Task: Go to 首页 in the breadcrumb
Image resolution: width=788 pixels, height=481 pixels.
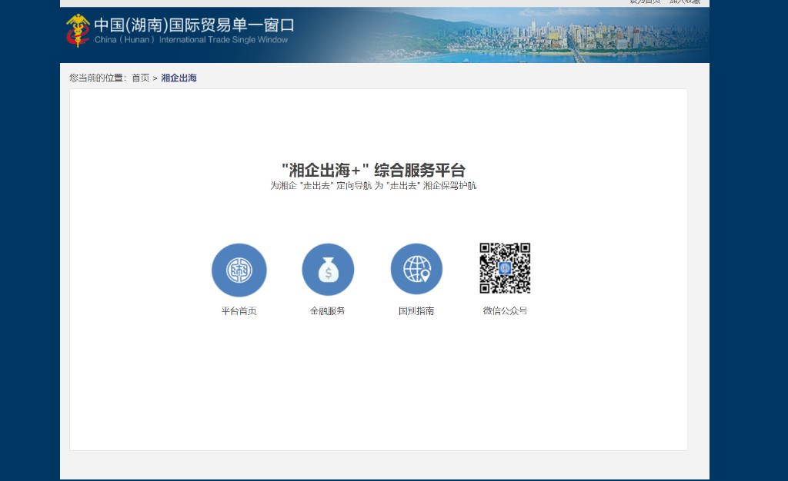Action: (140, 78)
